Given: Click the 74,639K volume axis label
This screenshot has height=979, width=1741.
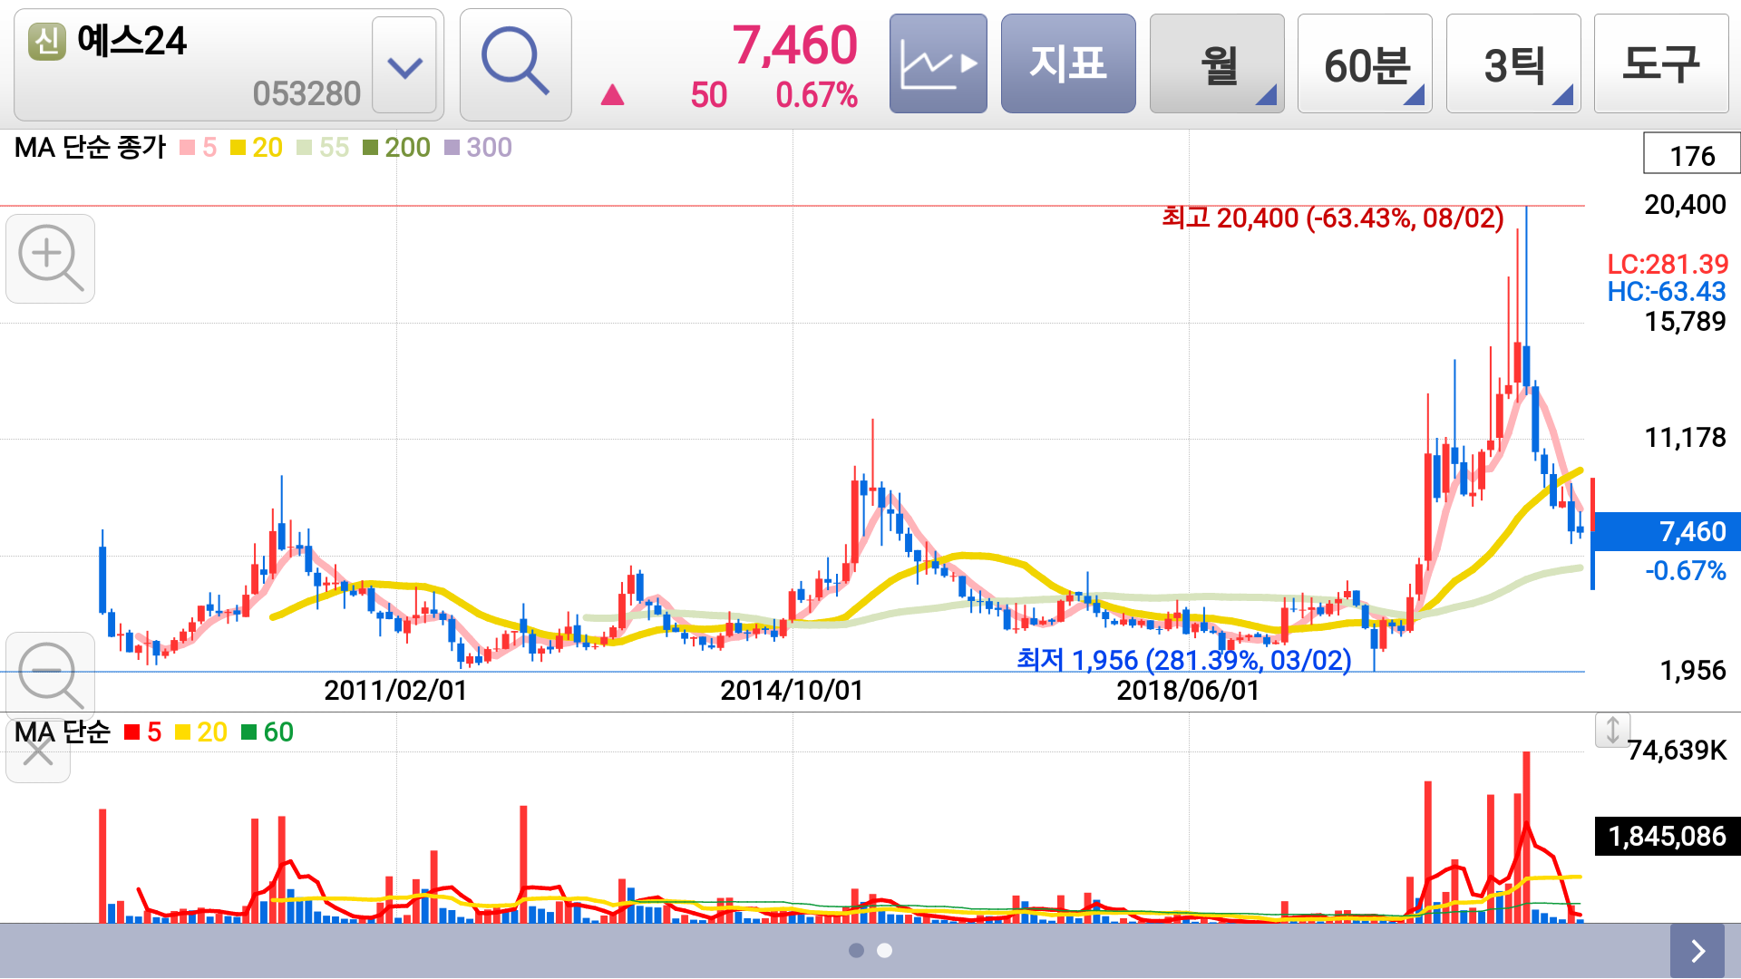Looking at the screenshot, I should [x=1678, y=751].
